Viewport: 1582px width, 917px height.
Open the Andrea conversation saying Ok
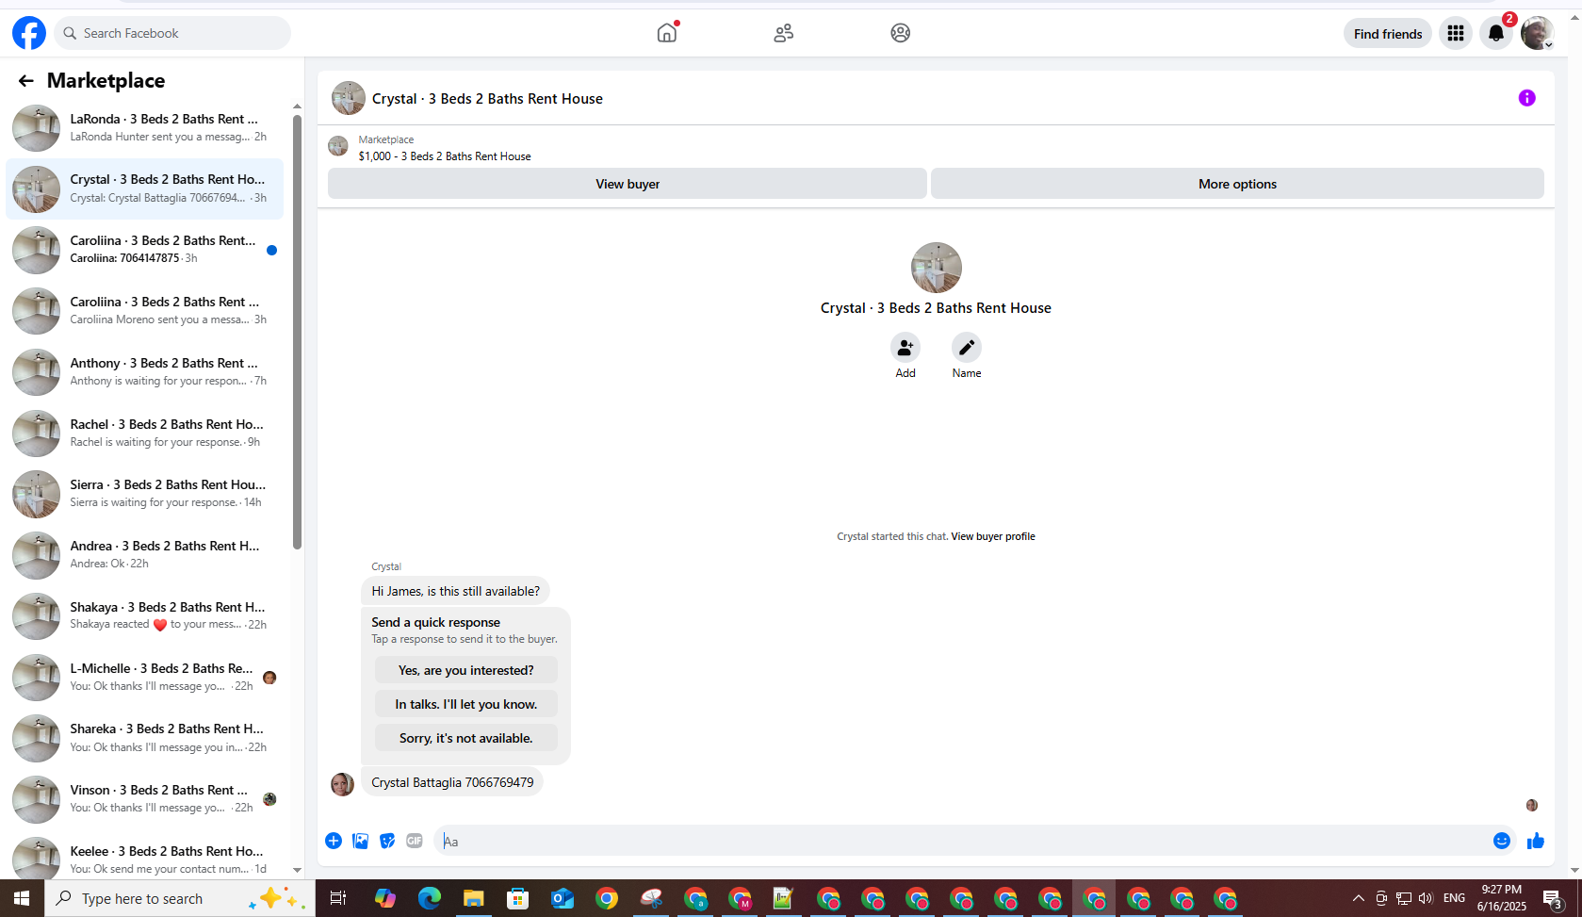[x=145, y=554]
